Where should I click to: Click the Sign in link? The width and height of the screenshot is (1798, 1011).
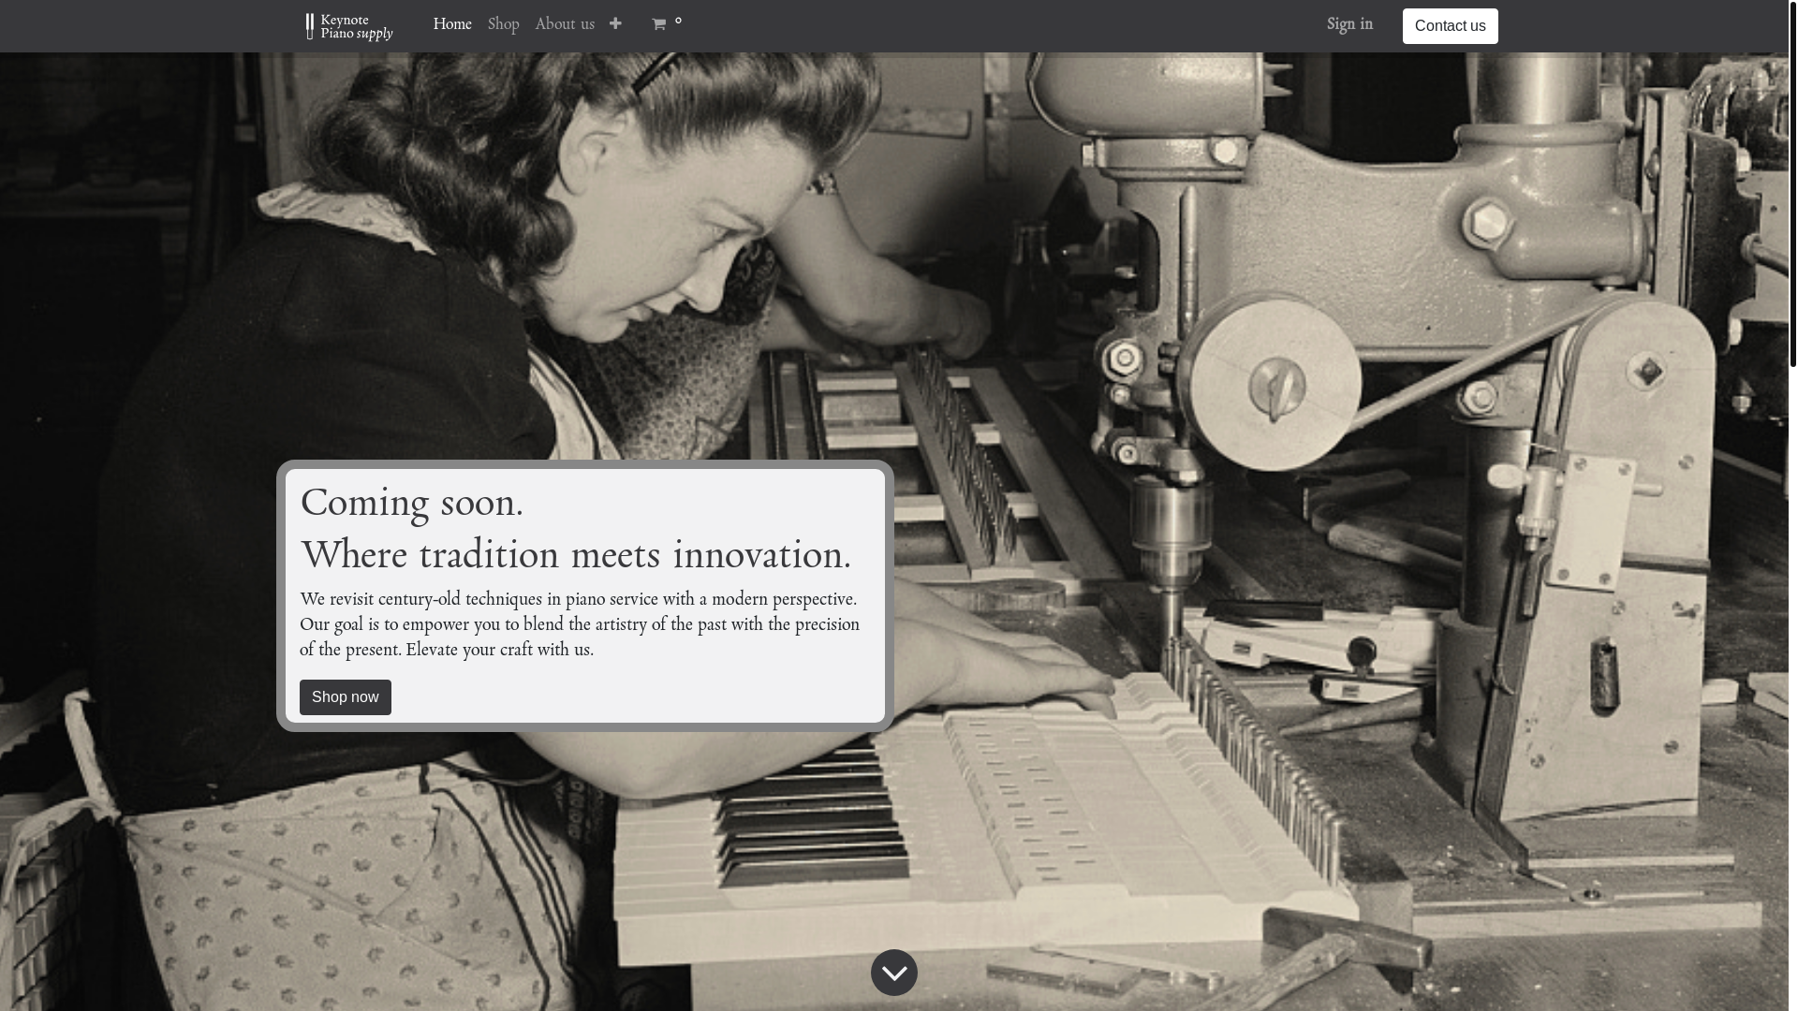point(1349,24)
